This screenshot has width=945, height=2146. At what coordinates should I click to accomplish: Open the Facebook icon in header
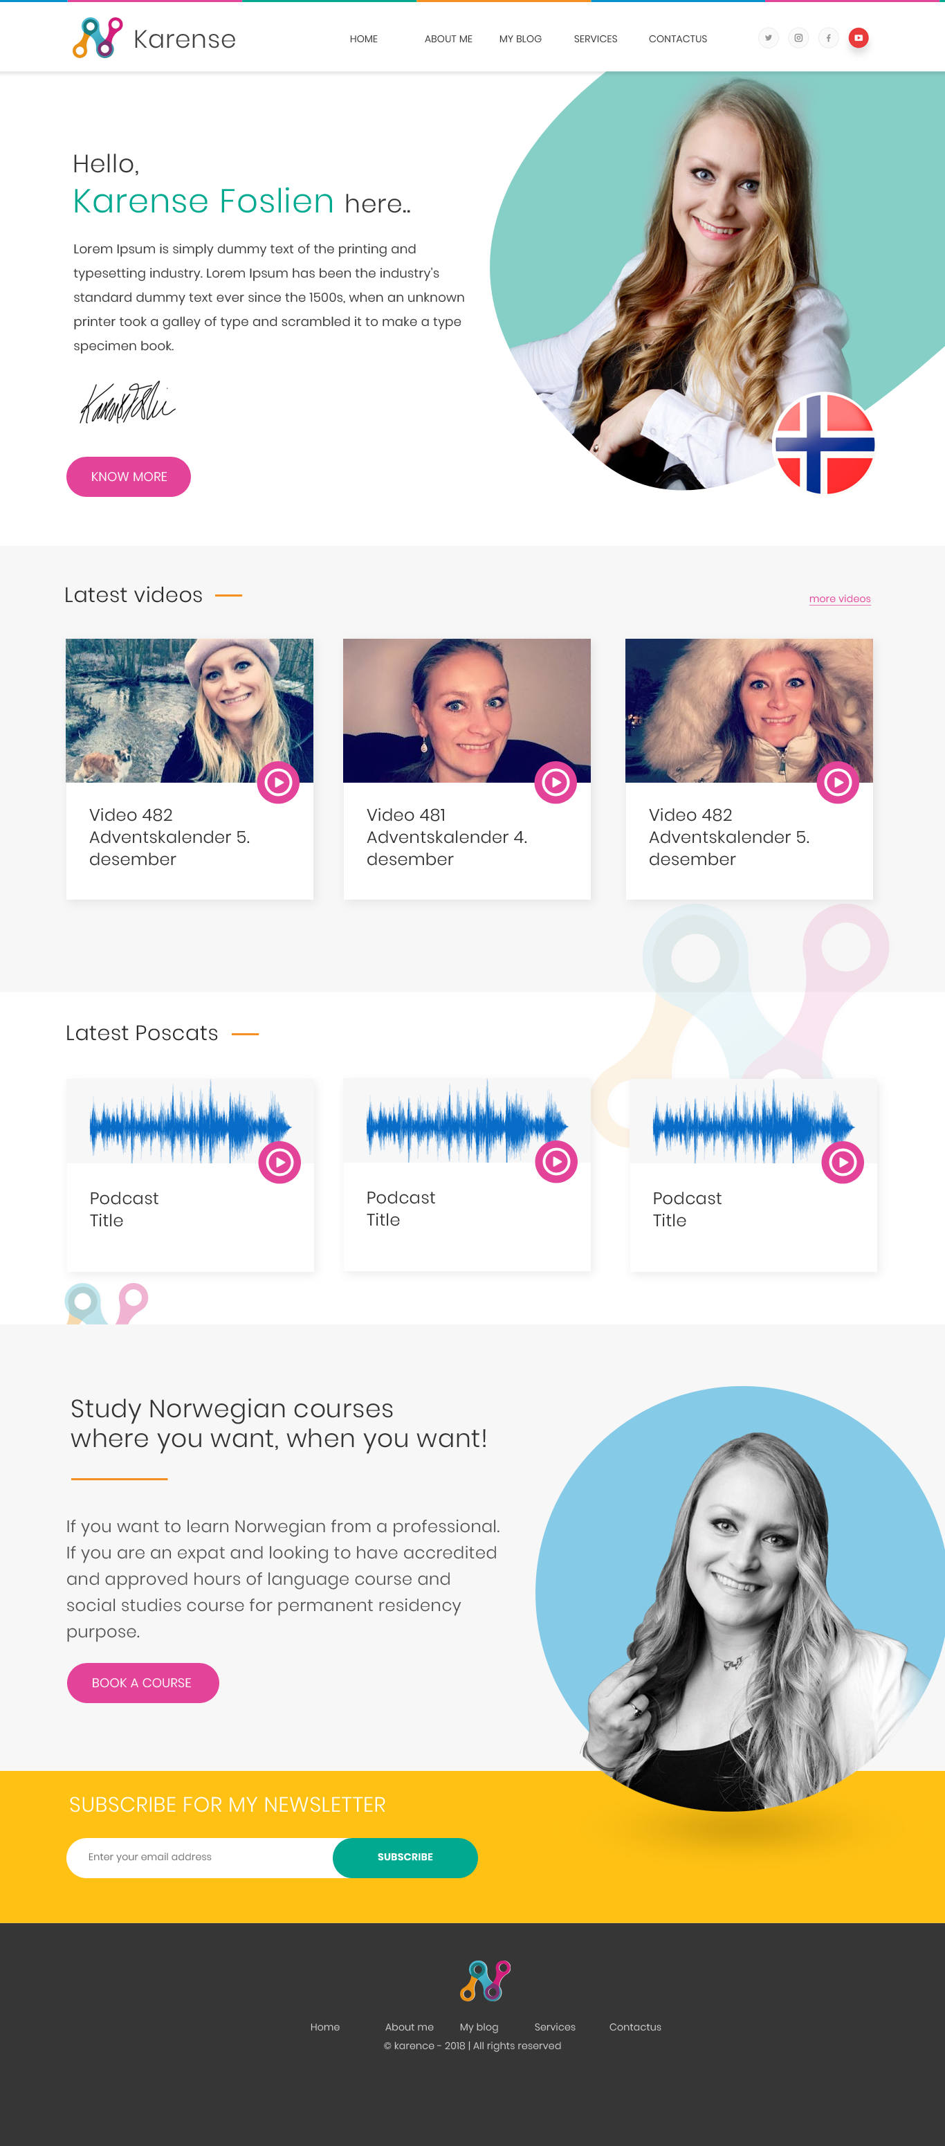(827, 37)
